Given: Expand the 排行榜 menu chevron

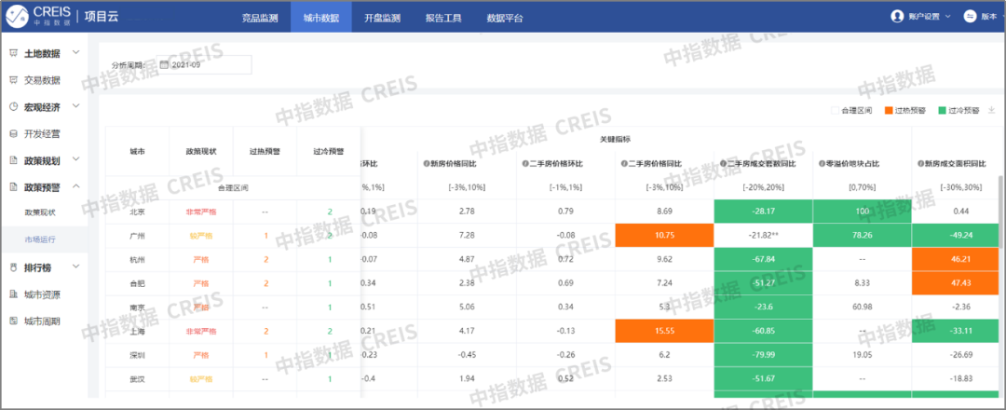Looking at the screenshot, I should 75,266.
